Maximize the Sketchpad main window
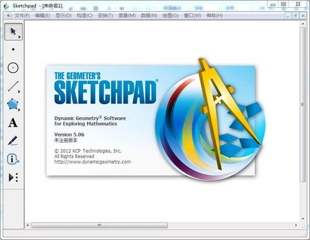Image resolution: width=310 pixels, height=240 pixels. (x=284, y=4)
